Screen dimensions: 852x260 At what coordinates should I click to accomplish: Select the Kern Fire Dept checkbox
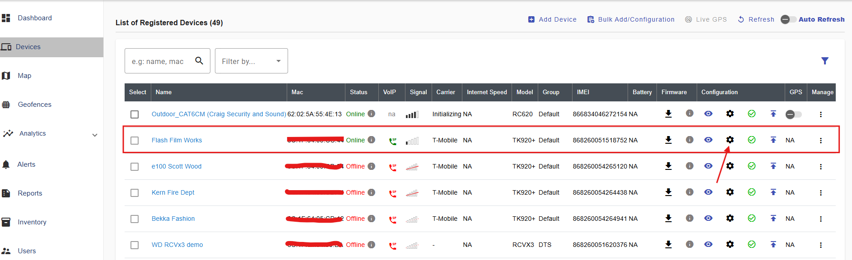click(135, 193)
